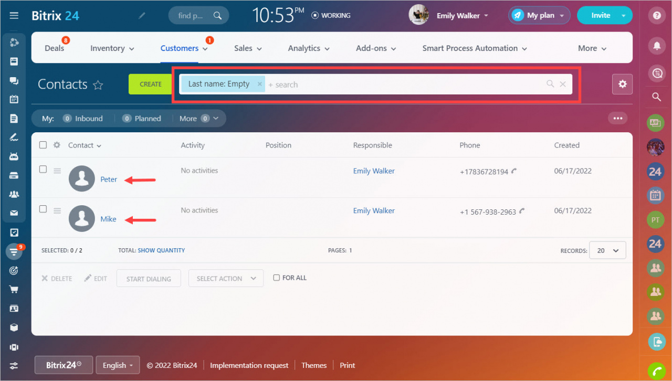
Task: Open the Workgroups people icon in left sidebar
Action: point(14,194)
